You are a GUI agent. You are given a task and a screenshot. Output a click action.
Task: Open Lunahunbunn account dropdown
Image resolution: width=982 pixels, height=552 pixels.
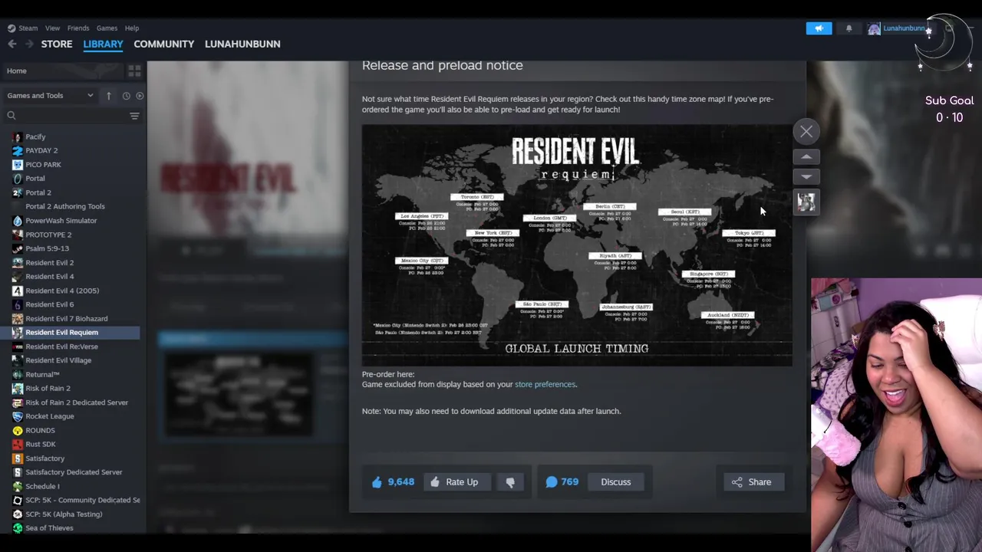coord(899,28)
